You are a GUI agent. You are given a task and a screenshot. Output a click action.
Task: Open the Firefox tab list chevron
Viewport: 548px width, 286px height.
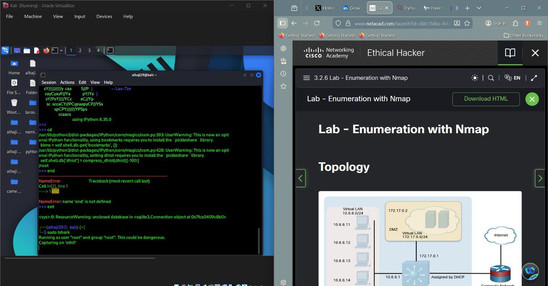[x=478, y=8]
